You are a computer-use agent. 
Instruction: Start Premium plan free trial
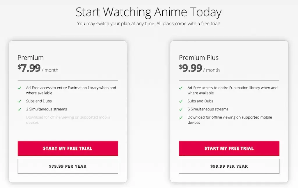tap(68, 148)
